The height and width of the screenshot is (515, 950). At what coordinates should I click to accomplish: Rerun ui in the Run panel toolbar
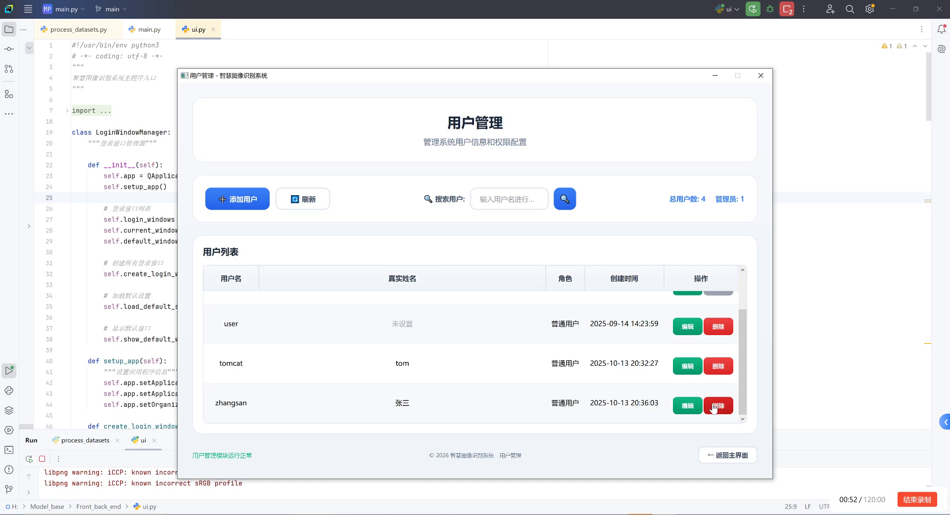click(29, 459)
